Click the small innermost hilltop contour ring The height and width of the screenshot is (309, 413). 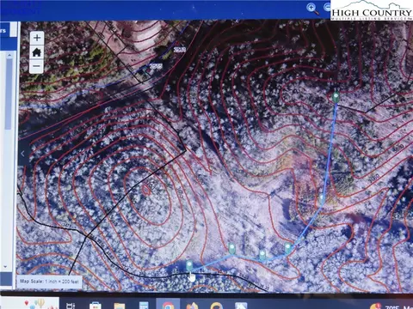[x=146, y=190]
